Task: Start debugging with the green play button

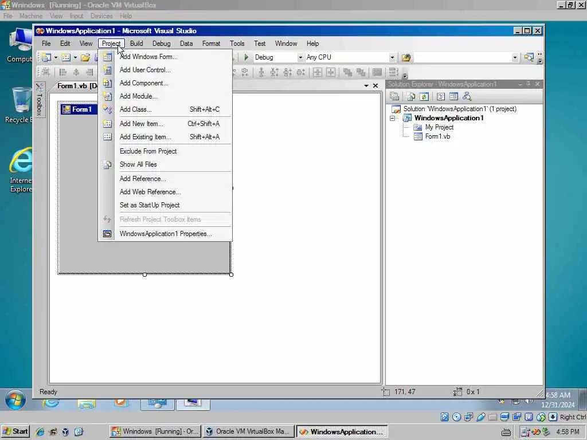Action: click(246, 57)
